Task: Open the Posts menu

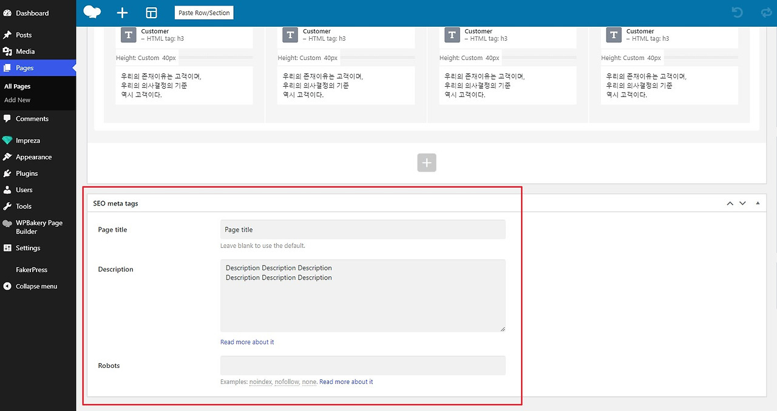Action: click(x=24, y=35)
